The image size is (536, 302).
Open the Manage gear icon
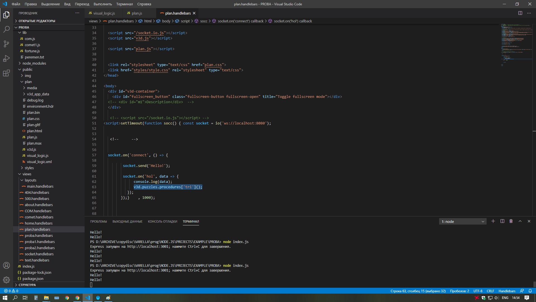coord(6,280)
